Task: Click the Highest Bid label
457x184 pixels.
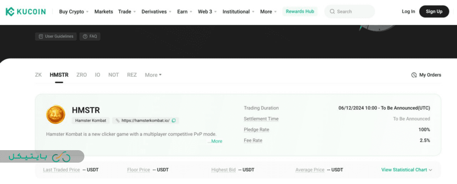Action: click(223, 170)
